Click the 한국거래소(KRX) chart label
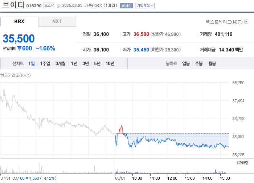This screenshot has width=254, height=183. (x=15, y=75)
